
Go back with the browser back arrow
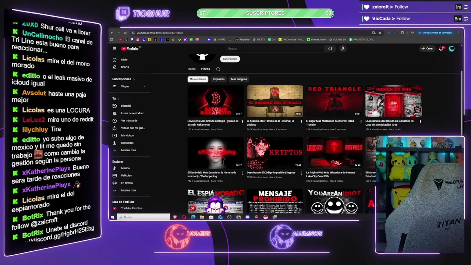coord(112,33)
